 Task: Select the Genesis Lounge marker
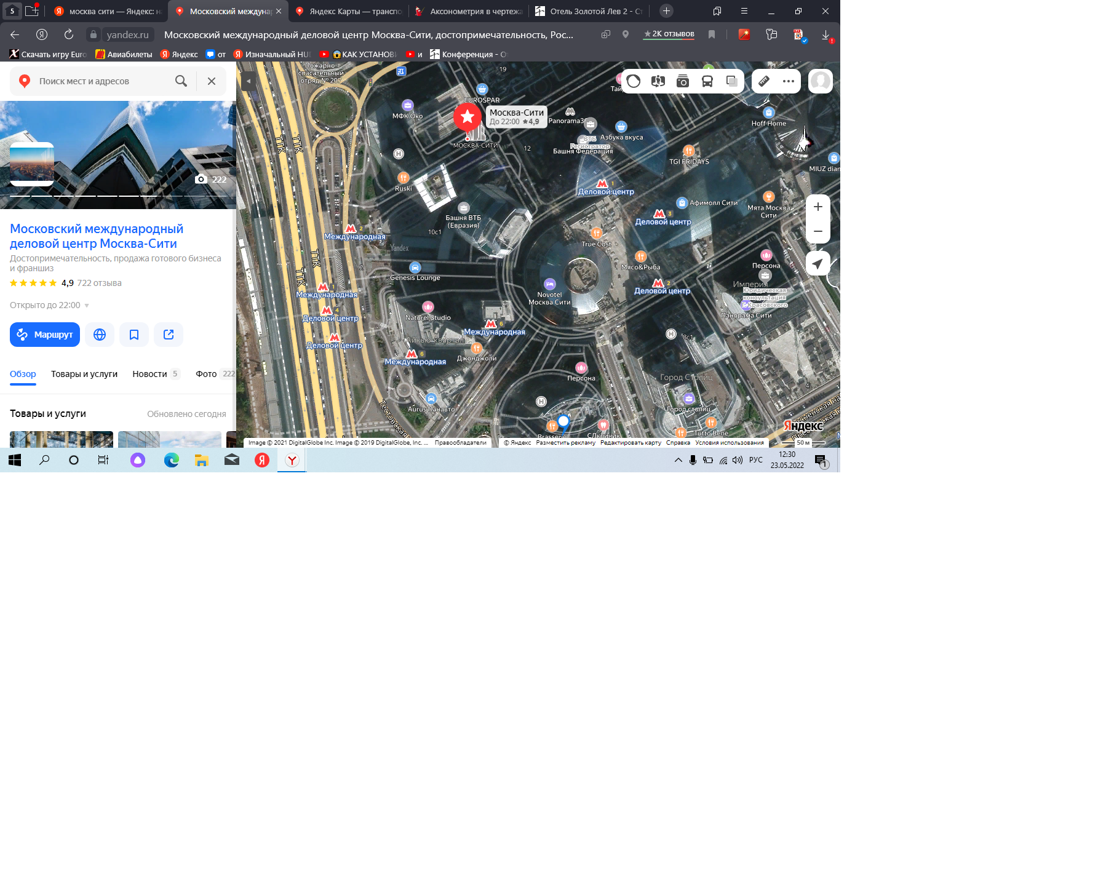(x=415, y=268)
